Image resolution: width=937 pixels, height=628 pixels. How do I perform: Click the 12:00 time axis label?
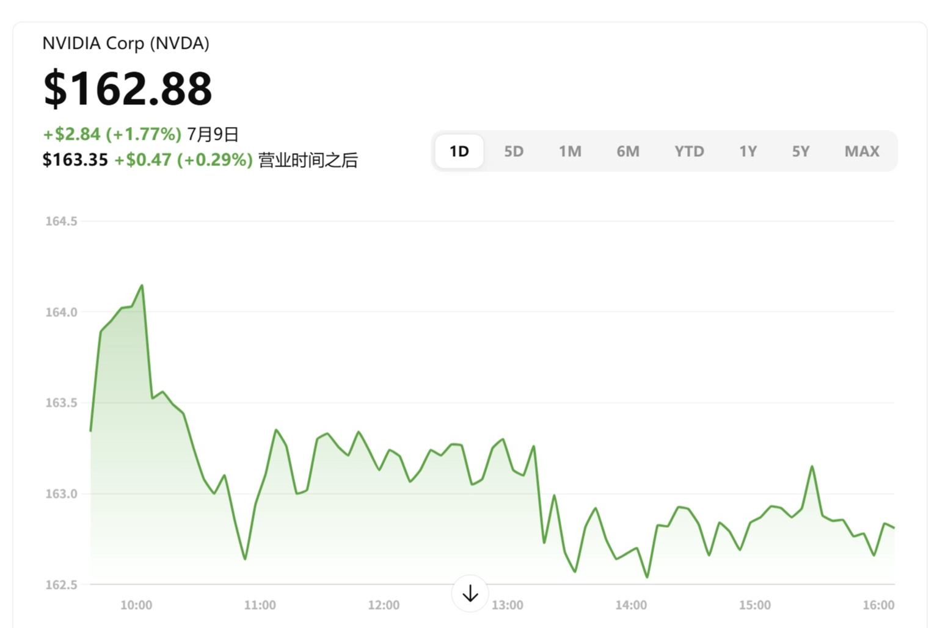(384, 605)
